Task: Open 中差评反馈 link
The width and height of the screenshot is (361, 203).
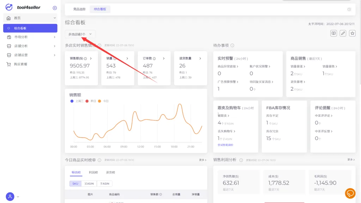Action: coord(324,131)
